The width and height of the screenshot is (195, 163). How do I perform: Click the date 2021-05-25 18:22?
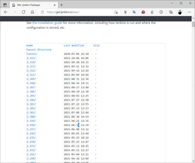(76, 138)
